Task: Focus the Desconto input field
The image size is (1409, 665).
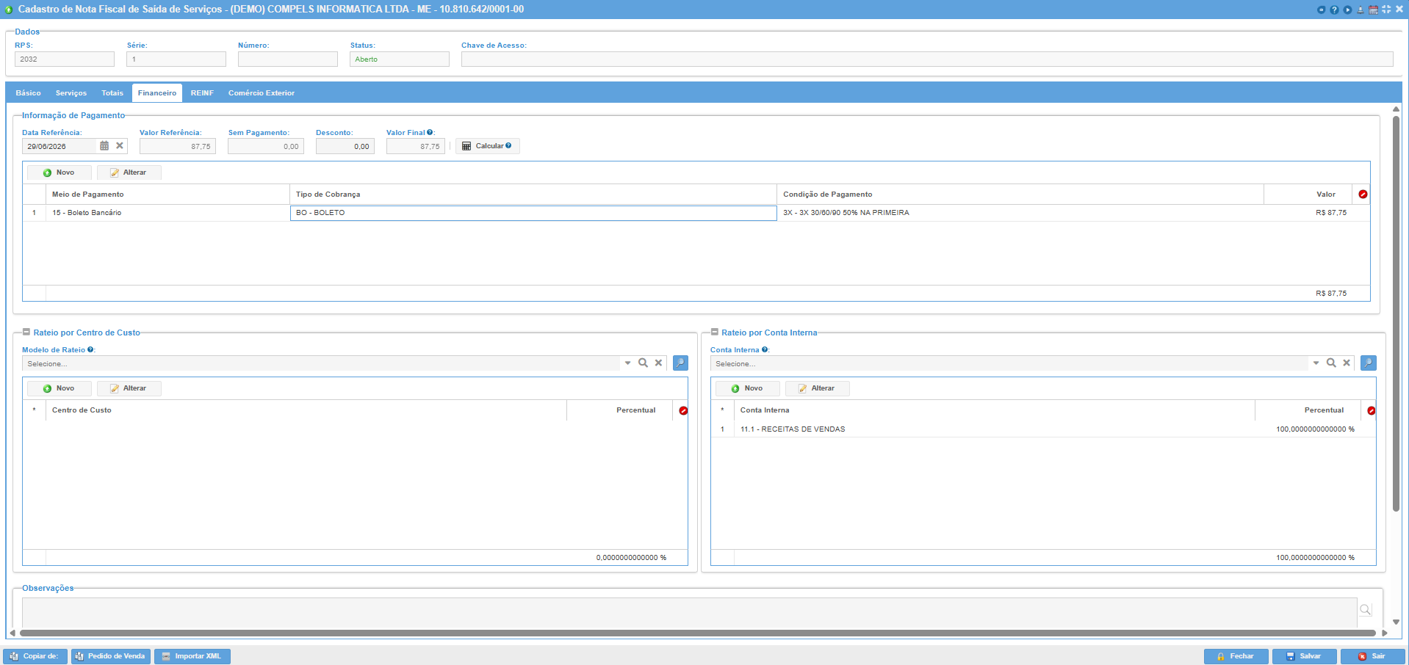Action: click(345, 147)
